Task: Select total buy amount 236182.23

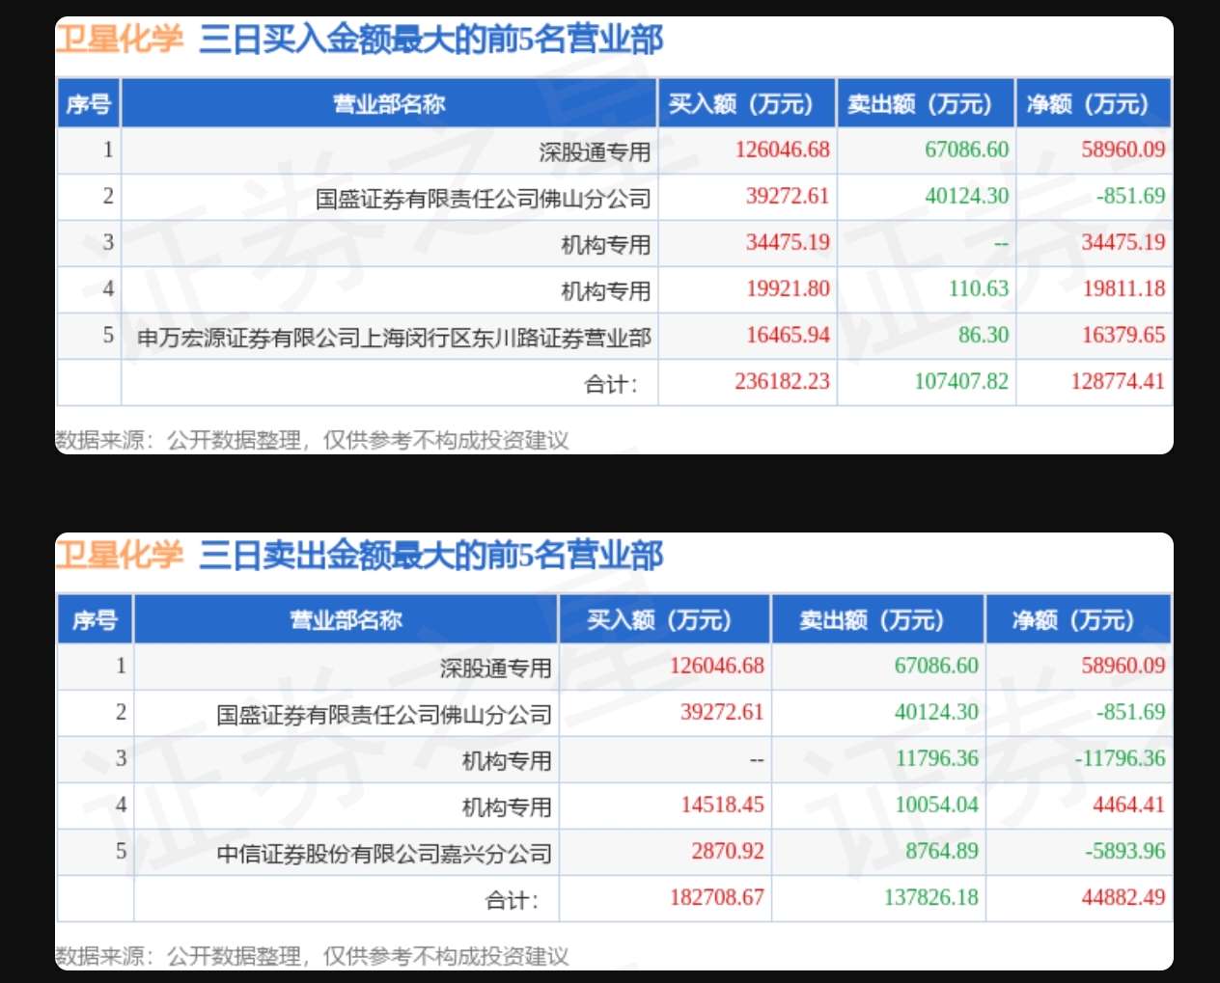Action: point(782,381)
